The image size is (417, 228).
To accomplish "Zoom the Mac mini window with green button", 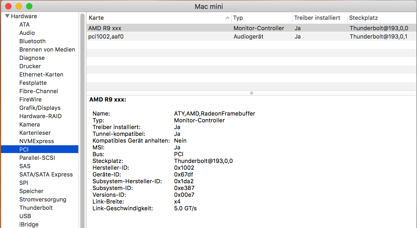I will click(x=29, y=6).
